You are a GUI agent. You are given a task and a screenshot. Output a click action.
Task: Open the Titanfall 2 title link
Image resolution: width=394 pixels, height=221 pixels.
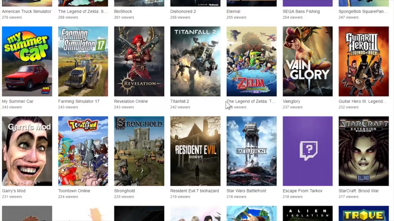coord(180,101)
